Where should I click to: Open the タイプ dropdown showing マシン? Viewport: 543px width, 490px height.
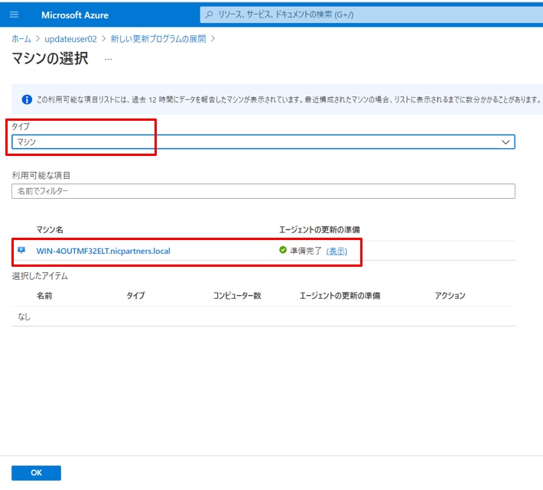pyautogui.click(x=260, y=141)
